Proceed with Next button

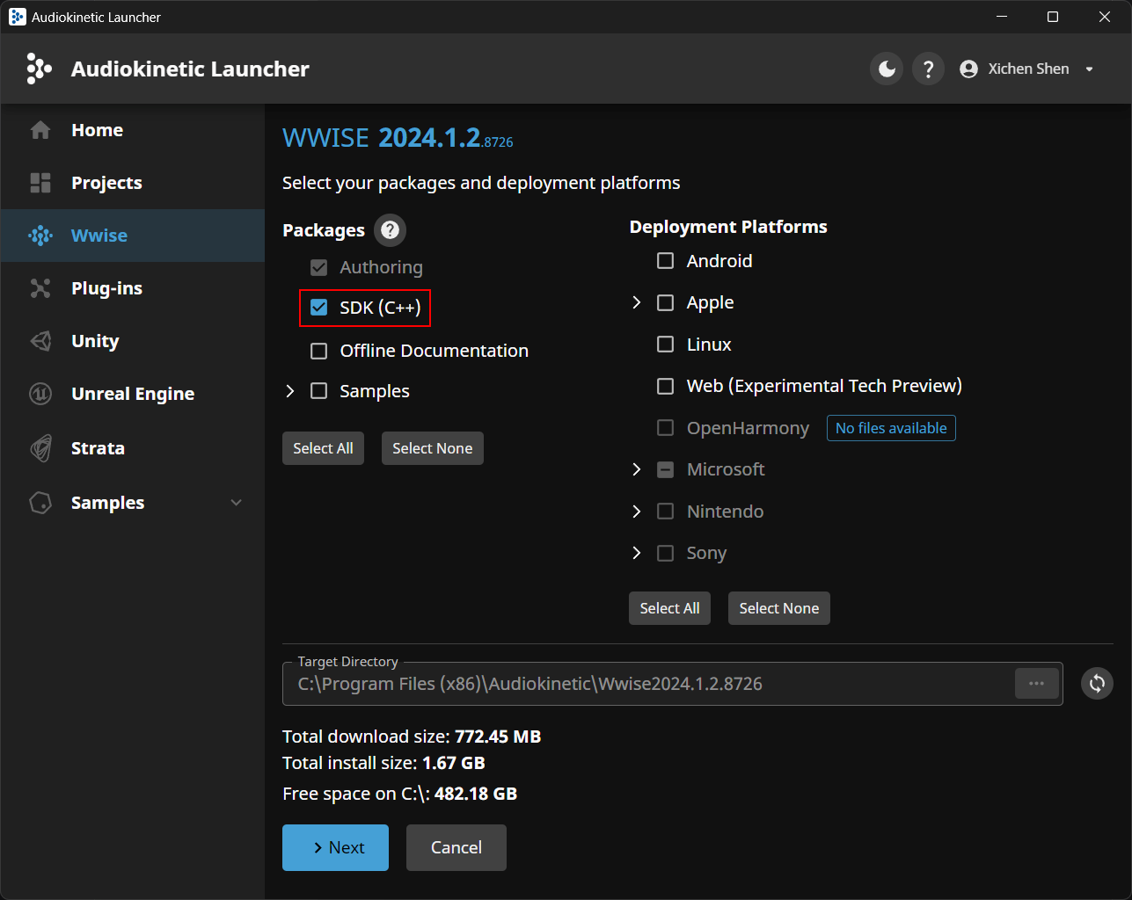click(x=335, y=847)
